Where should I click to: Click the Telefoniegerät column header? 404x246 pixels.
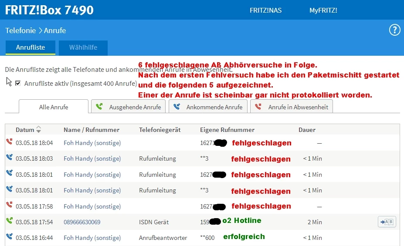(160, 130)
